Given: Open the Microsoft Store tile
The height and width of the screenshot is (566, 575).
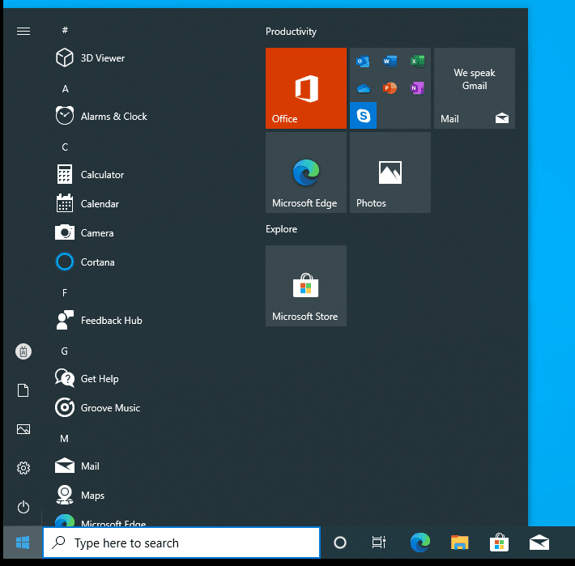Looking at the screenshot, I should (306, 286).
